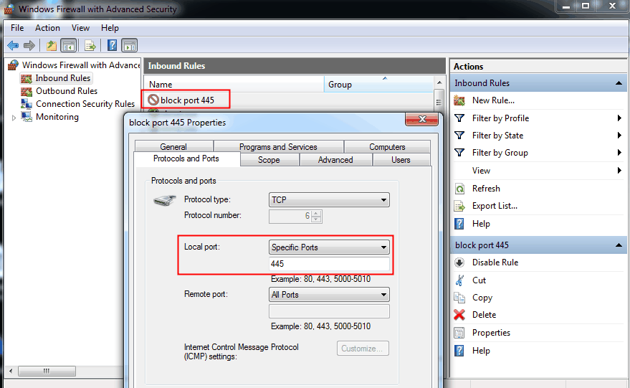Switch to Programs and Services tab
The width and height of the screenshot is (630, 388).
(278, 147)
